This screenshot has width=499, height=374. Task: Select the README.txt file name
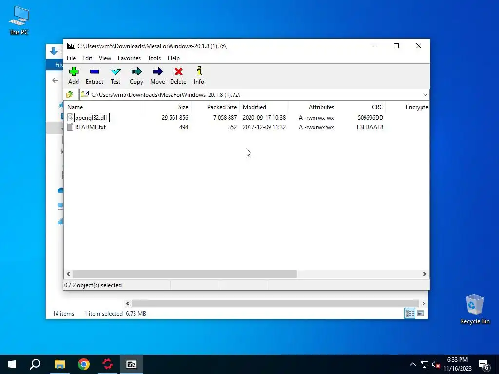pyautogui.click(x=90, y=127)
